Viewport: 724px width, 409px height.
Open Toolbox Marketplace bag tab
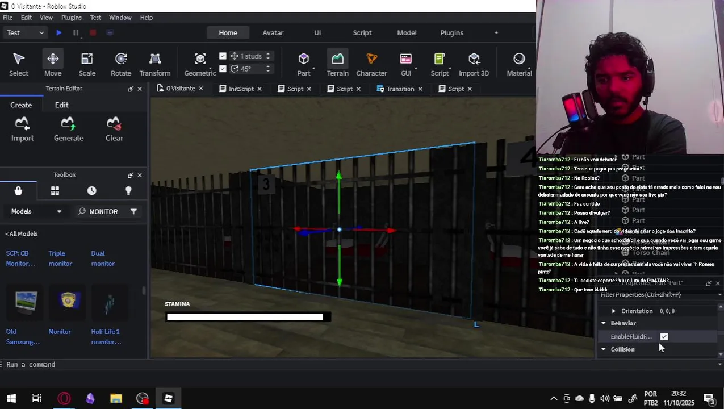point(18,191)
